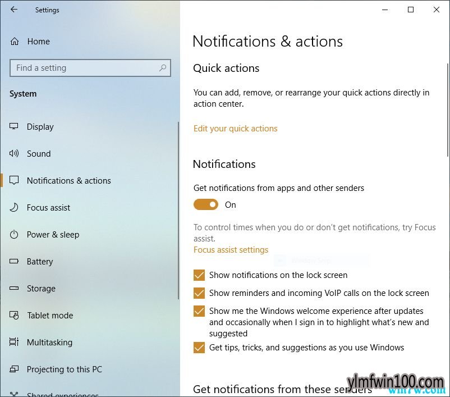450x397 pixels.
Task: Click the sidebar vertical scrollbar
Action: 178,211
